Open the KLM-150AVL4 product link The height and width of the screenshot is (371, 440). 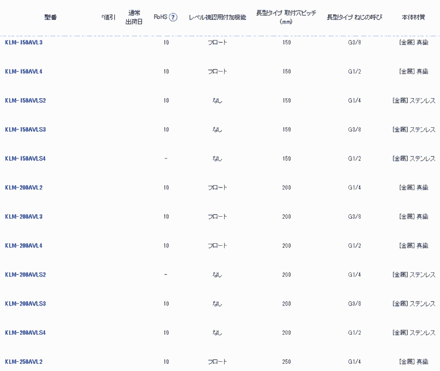point(24,72)
